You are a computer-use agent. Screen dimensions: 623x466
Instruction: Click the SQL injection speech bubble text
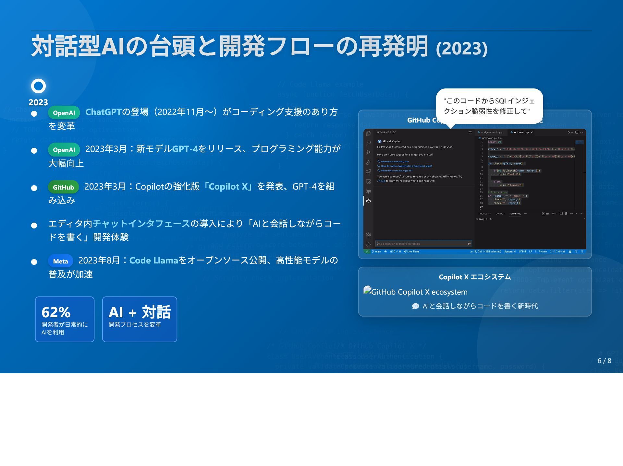[x=489, y=106]
